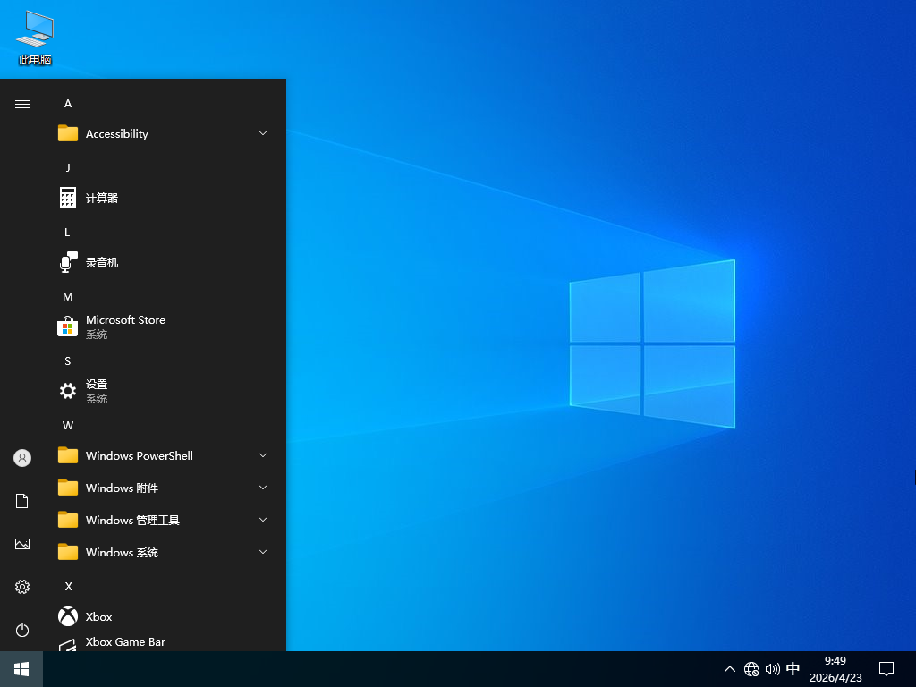
Task: Select the letter 'M' section header
Action: [x=67, y=296]
